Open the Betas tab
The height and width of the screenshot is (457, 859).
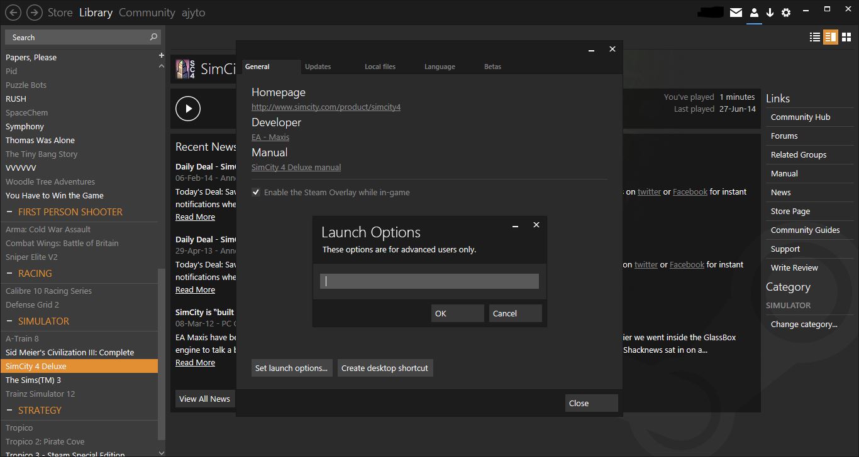492,67
